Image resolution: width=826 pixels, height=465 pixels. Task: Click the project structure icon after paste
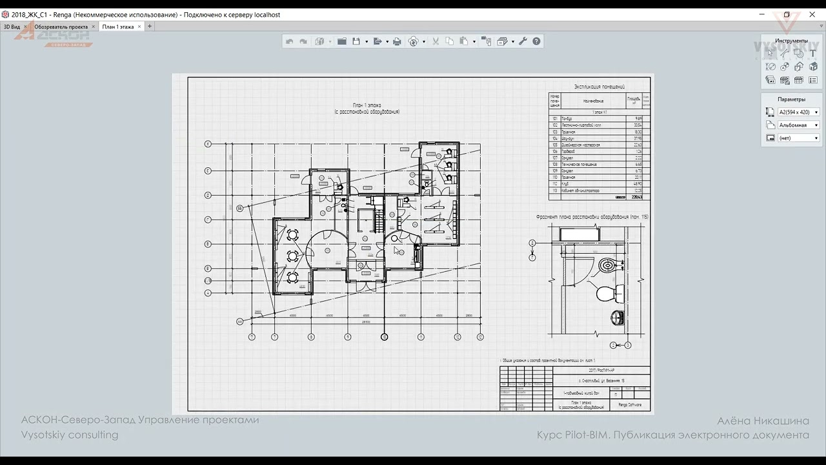[486, 41]
